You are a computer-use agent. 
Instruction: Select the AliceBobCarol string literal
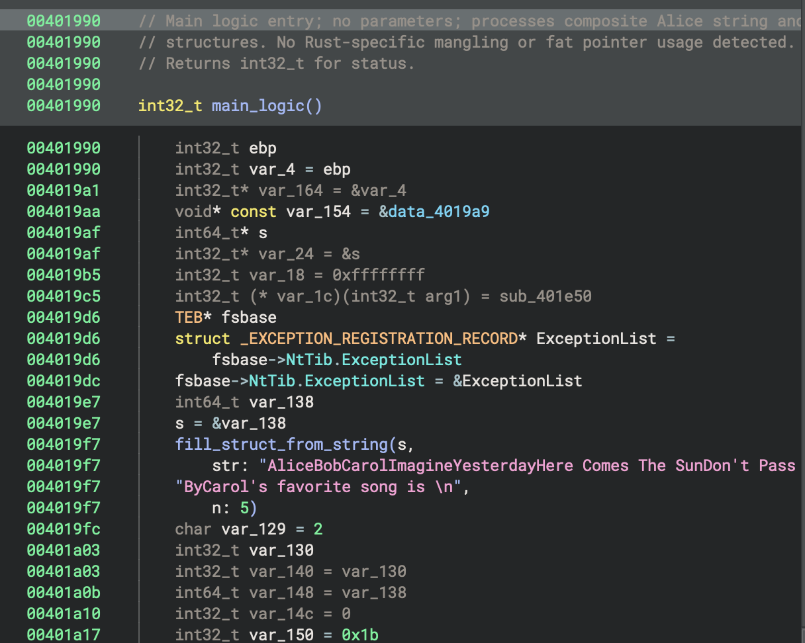click(530, 466)
